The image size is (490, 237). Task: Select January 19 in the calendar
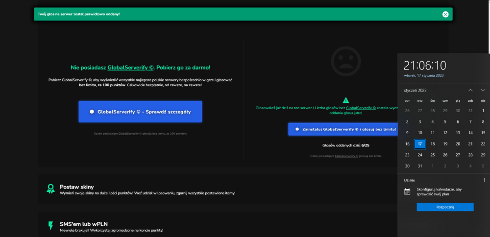pos(445,144)
